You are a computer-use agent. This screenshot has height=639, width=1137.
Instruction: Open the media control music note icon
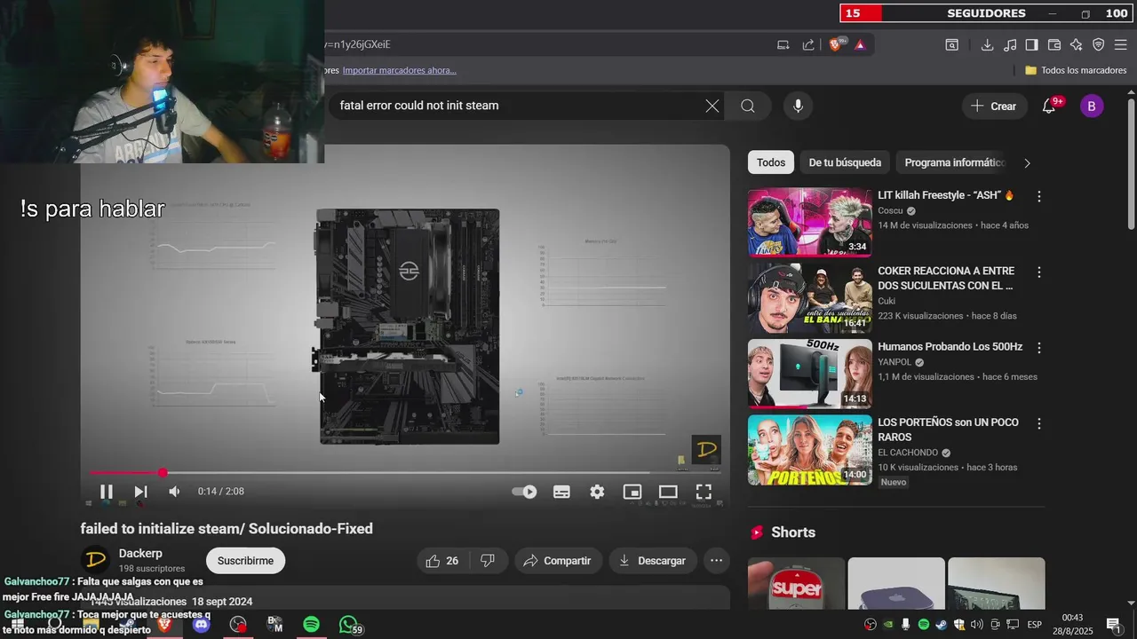(1010, 44)
